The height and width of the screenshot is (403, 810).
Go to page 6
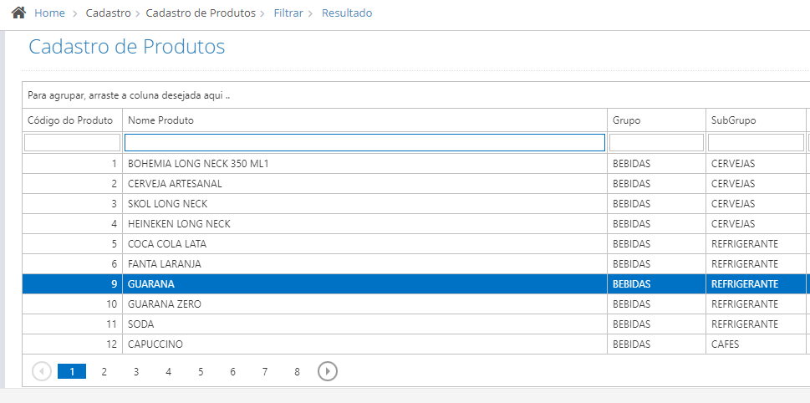(x=232, y=371)
